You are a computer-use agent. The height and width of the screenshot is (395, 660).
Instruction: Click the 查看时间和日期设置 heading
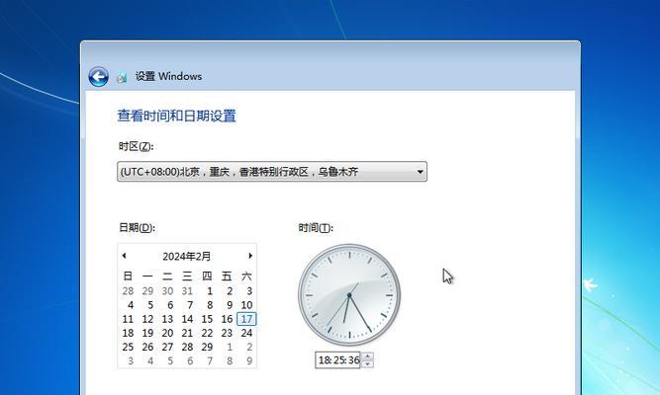point(177,116)
